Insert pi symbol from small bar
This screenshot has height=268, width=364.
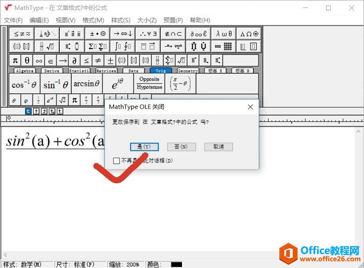pos(15,60)
